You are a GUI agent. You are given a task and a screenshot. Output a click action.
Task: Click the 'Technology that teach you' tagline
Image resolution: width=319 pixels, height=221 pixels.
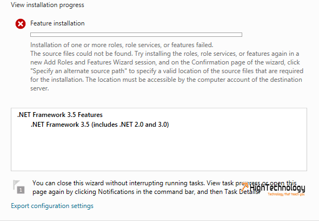[x=286, y=194]
